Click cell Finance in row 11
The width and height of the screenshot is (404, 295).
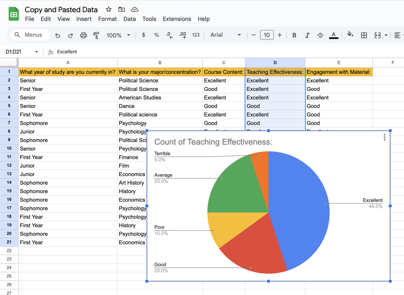pyautogui.click(x=132, y=157)
